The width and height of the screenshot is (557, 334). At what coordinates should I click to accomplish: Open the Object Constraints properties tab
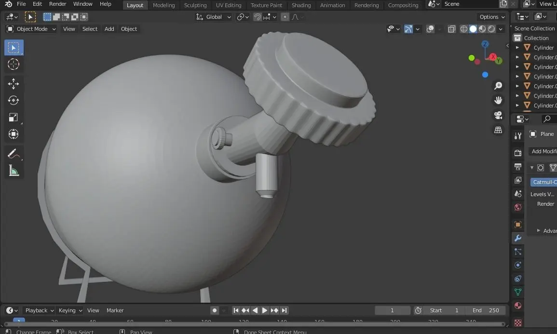click(x=518, y=279)
